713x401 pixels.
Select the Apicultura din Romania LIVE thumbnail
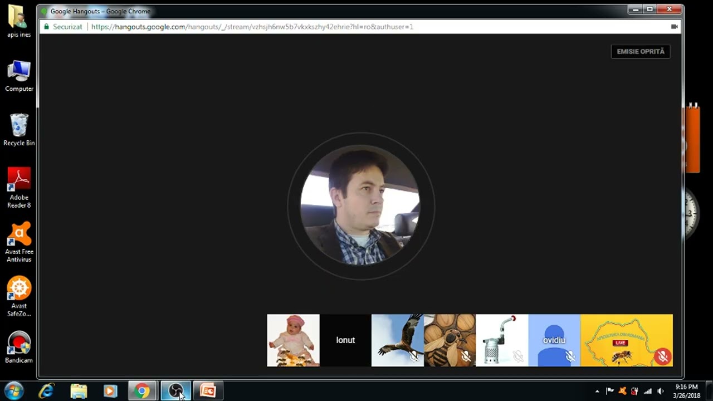[627, 340]
